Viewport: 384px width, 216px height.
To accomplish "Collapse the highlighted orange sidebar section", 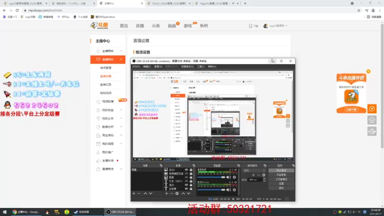I will [121, 59].
